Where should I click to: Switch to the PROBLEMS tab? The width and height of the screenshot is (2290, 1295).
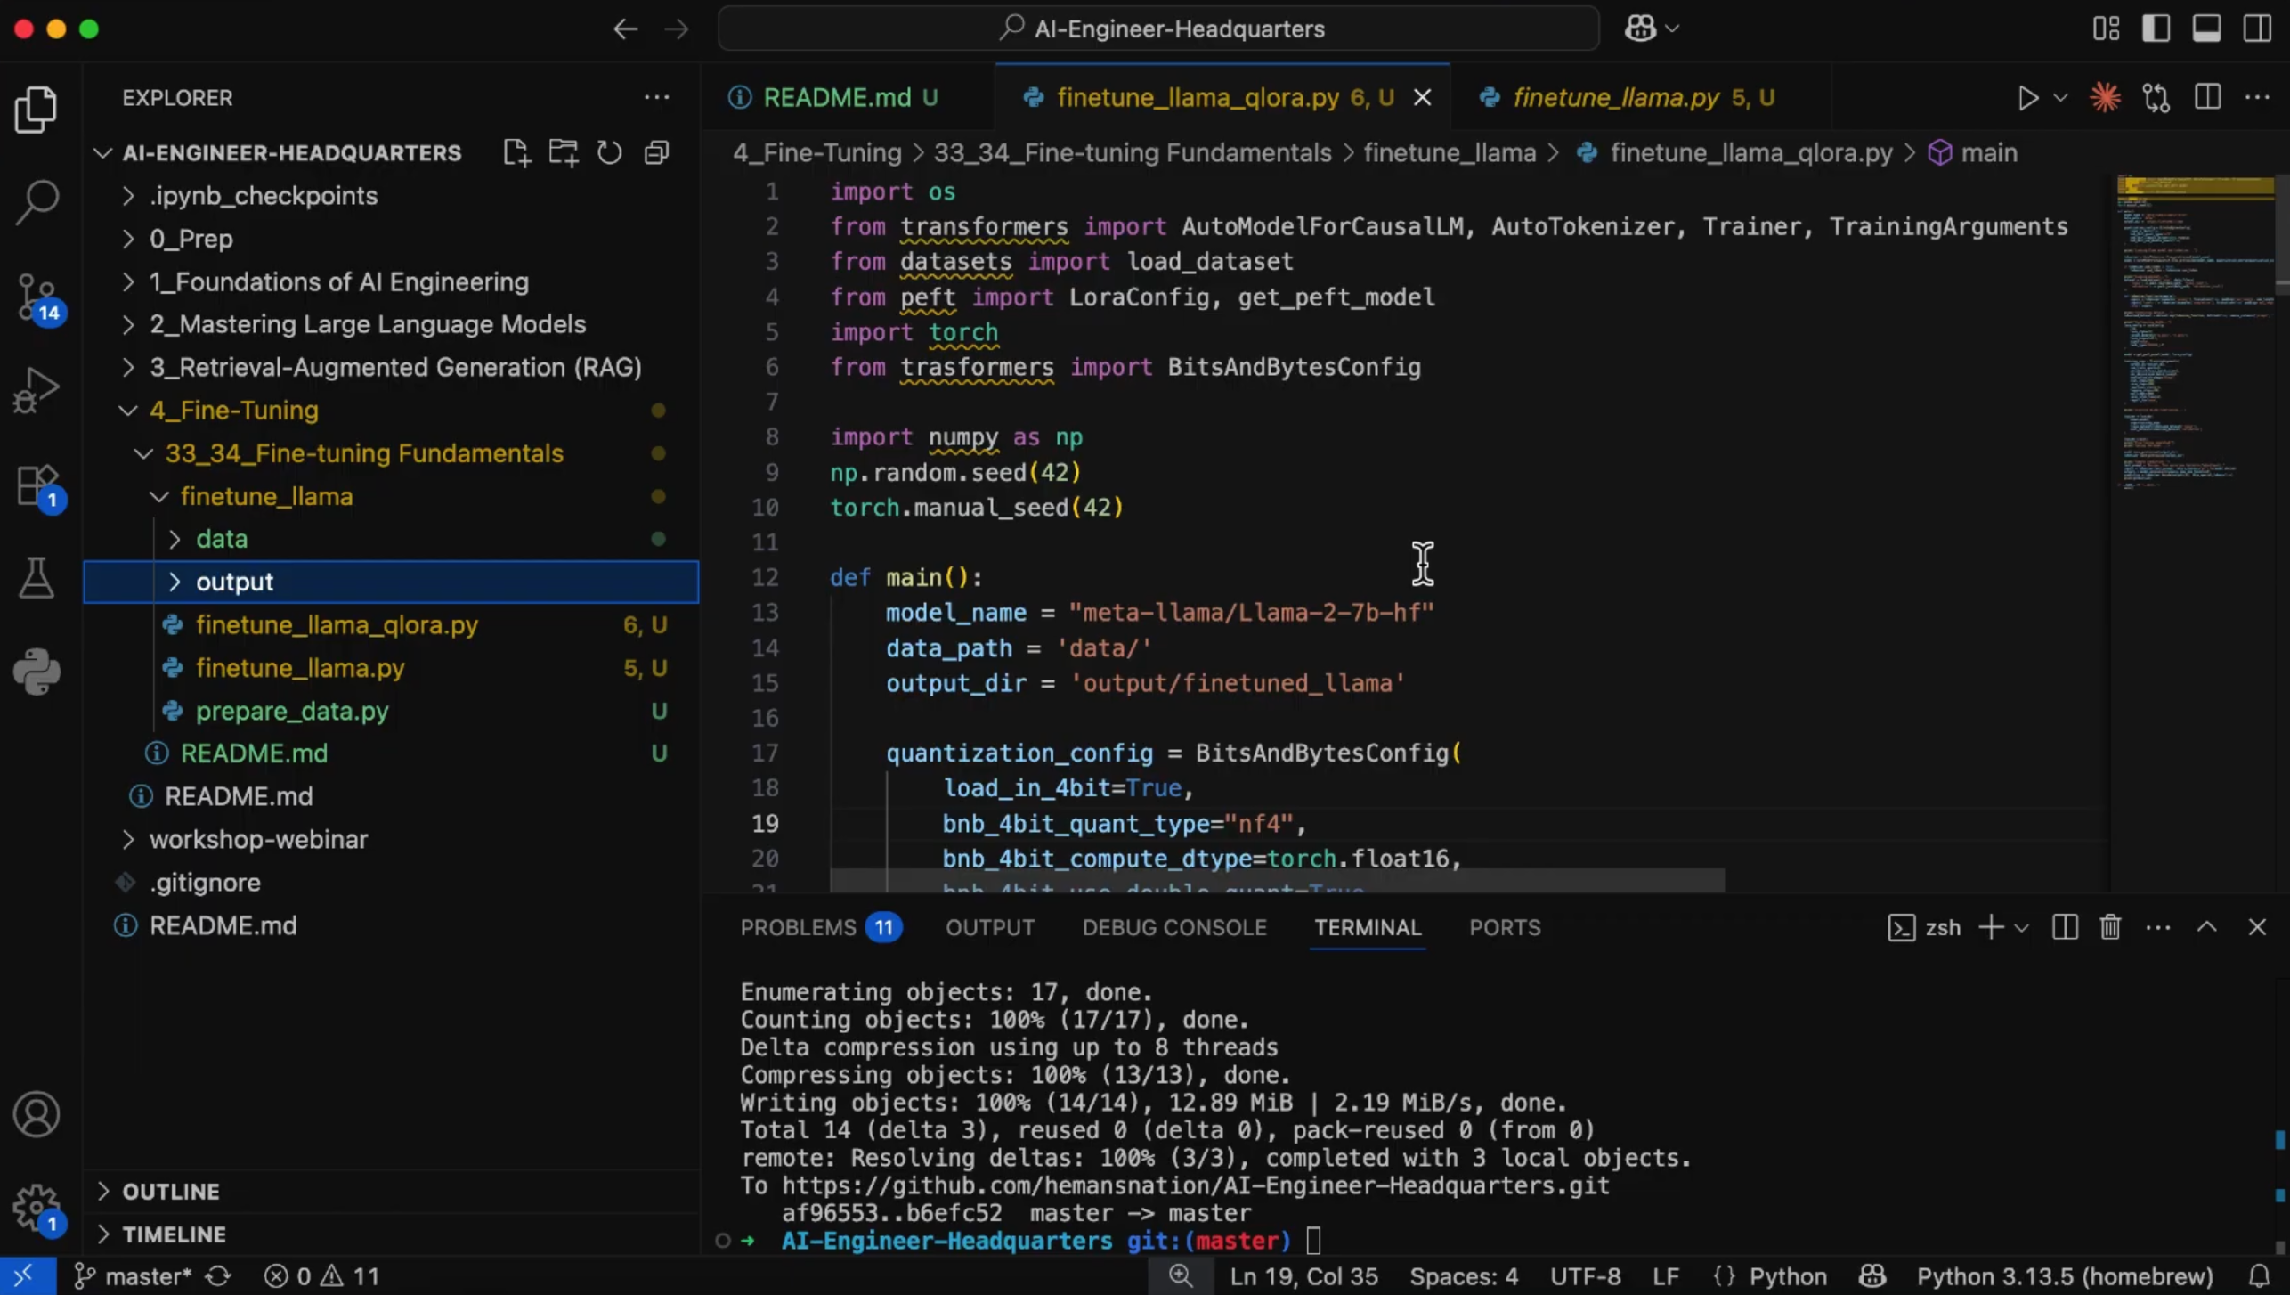tap(798, 927)
